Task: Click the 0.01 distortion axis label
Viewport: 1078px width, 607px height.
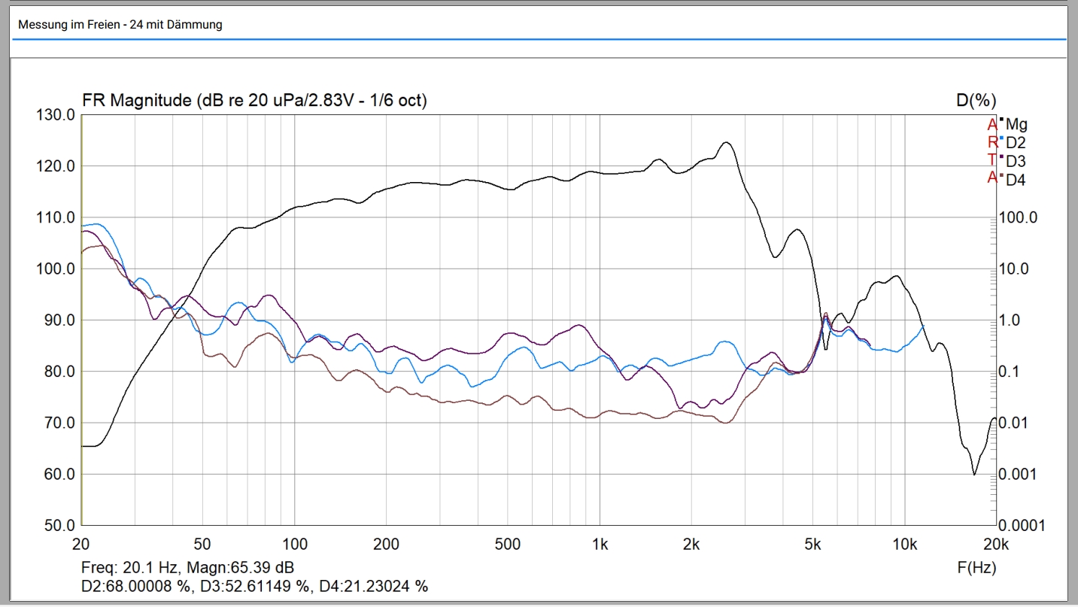Action: [x=1013, y=423]
